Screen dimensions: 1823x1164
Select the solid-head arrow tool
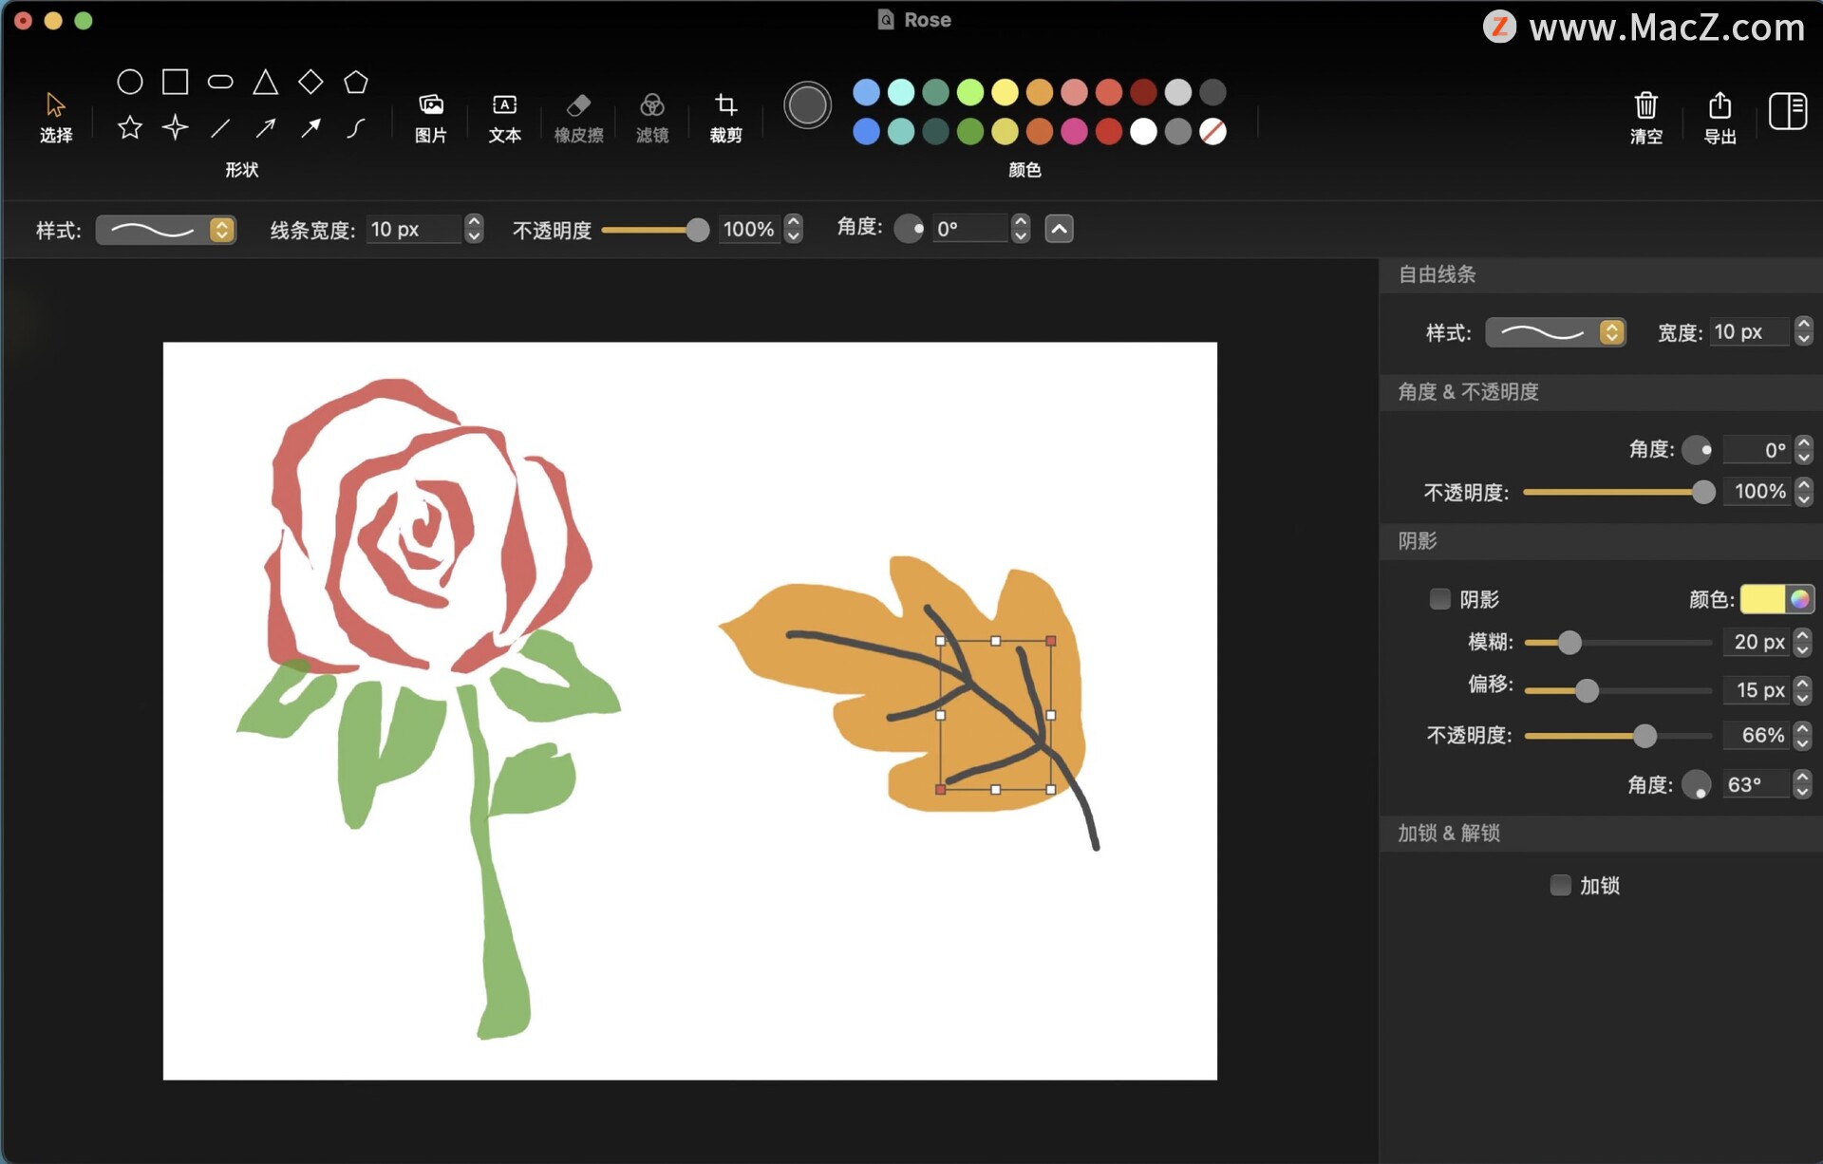310,128
